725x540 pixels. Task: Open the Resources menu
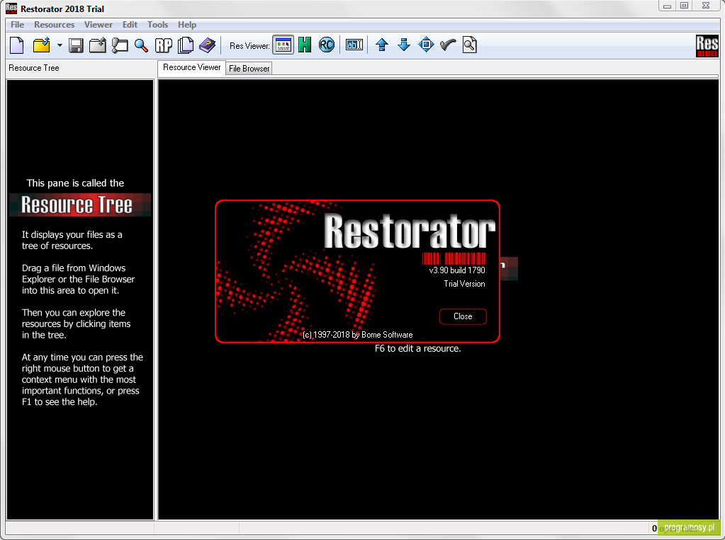pyautogui.click(x=54, y=25)
